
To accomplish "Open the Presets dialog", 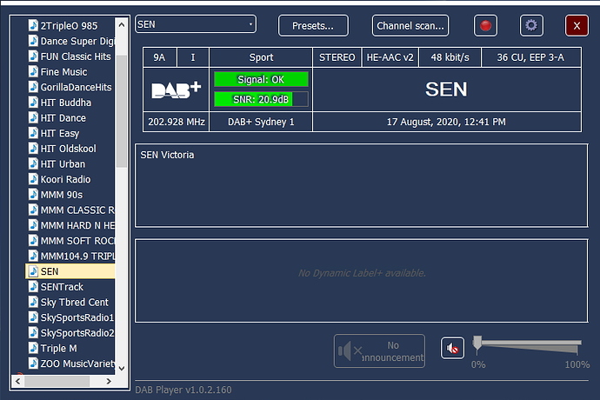I will tap(313, 25).
